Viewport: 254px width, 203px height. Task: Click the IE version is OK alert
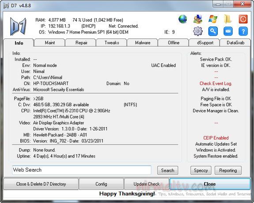216,65
